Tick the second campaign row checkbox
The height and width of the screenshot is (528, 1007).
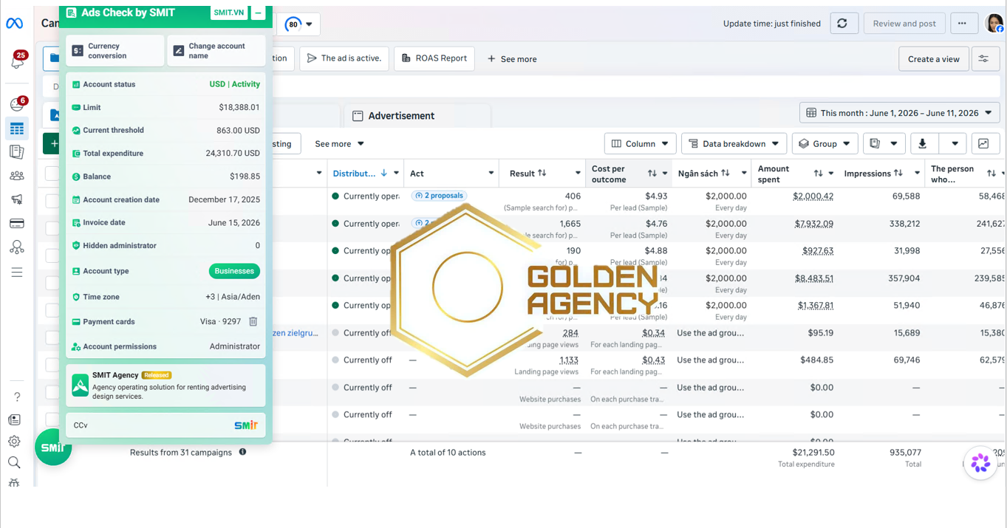(x=52, y=228)
